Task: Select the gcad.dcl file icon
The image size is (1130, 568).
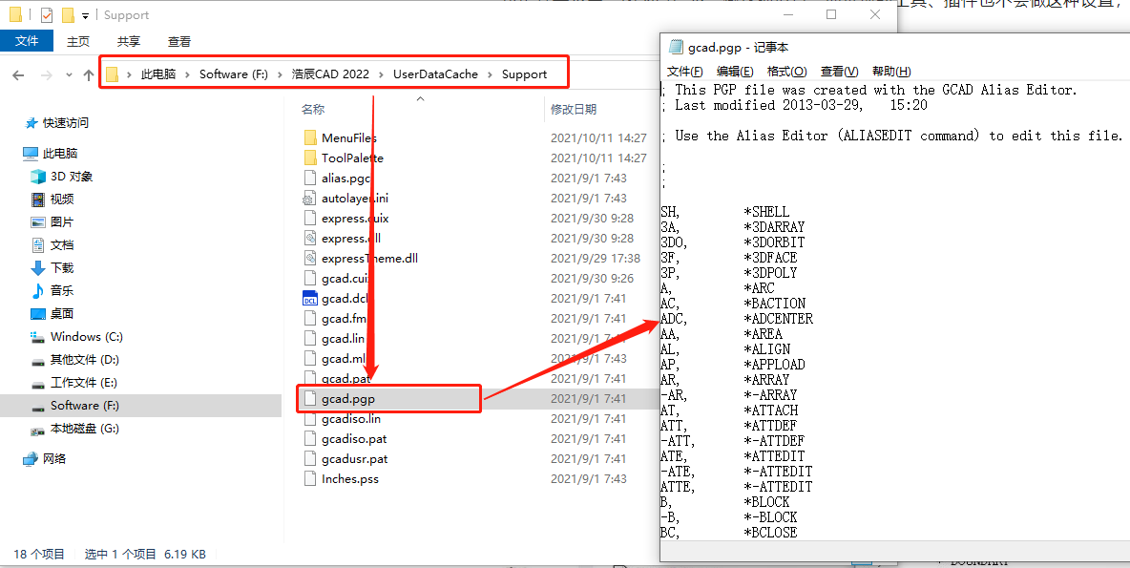Action: click(x=310, y=299)
